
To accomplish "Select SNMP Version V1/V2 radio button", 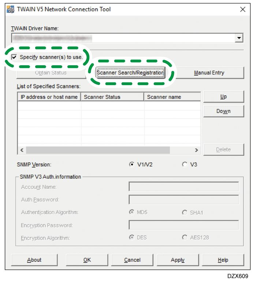I will (x=132, y=165).
